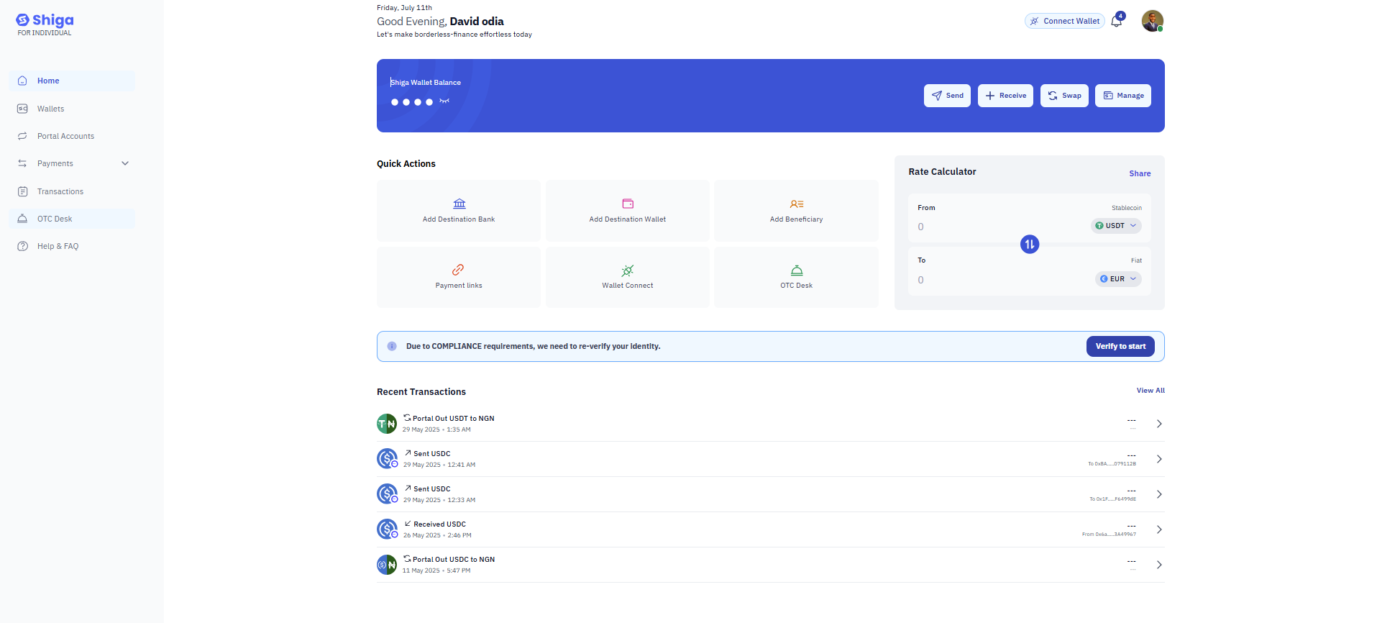Click the Transactions sidebar icon
1377x623 pixels.
click(x=22, y=191)
